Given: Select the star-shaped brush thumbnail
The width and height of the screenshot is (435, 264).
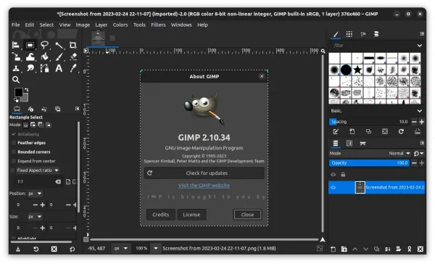Looking at the screenshot, I should (x=357, y=70).
